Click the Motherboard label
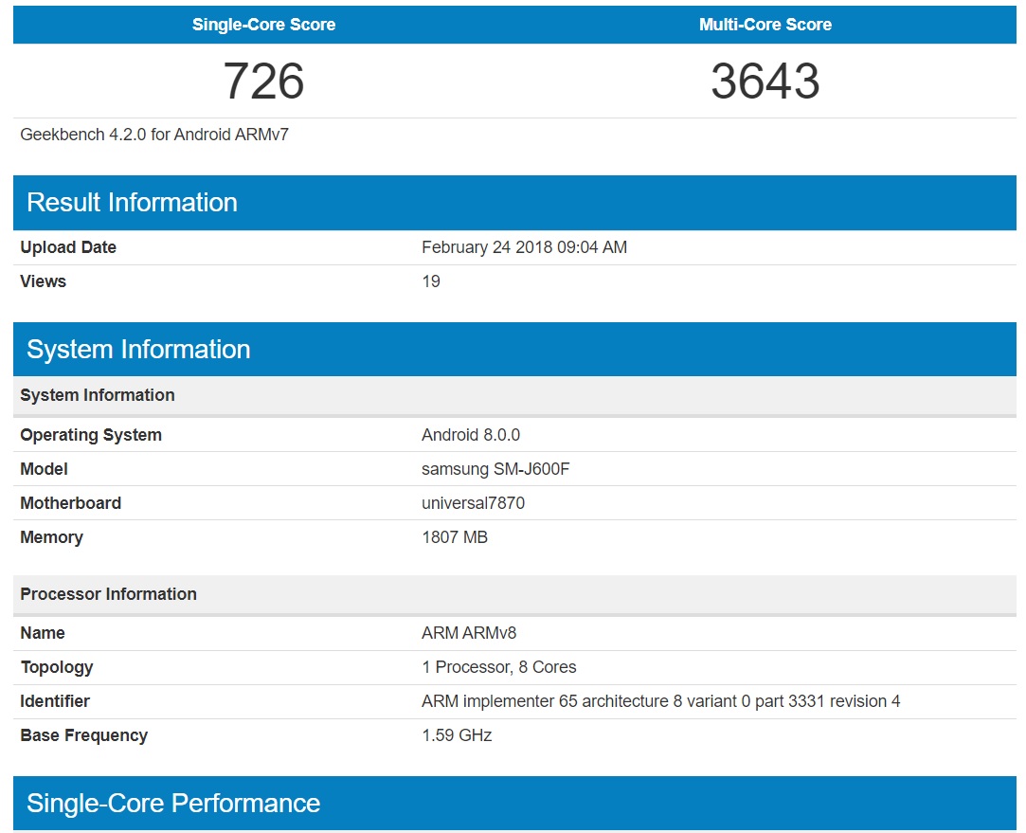The width and height of the screenshot is (1026, 833). 71,503
